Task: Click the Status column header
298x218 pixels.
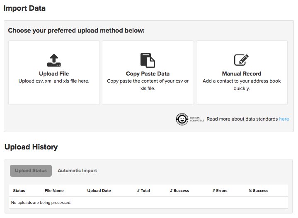Action: [19, 191]
